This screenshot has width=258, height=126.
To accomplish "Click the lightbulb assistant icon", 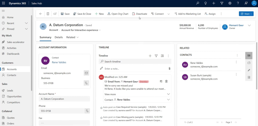I will 206,3.
